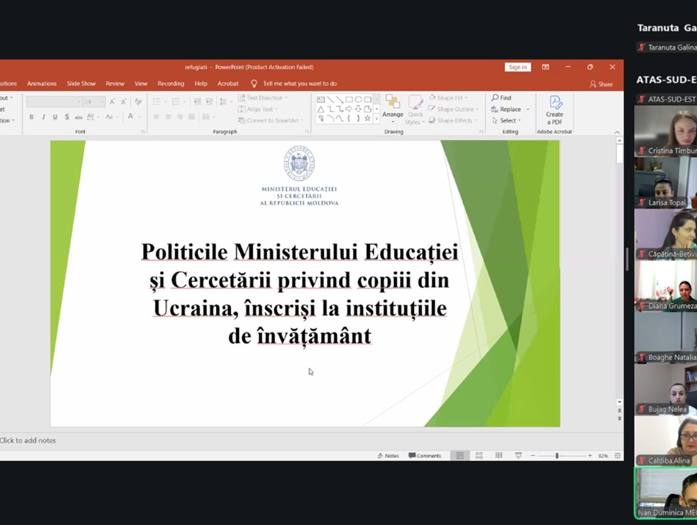Click the zoom slider handle
The width and height of the screenshot is (697, 525).
click(x=557, y=456)
